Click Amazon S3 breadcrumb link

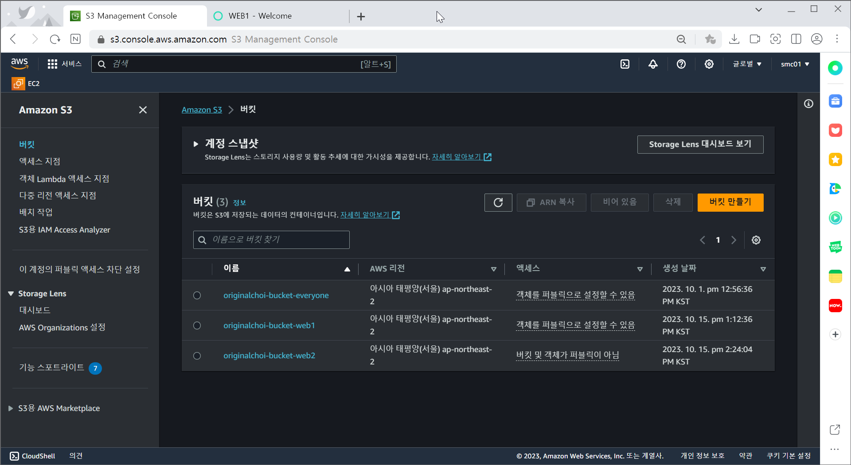click(x=202, y=110)
